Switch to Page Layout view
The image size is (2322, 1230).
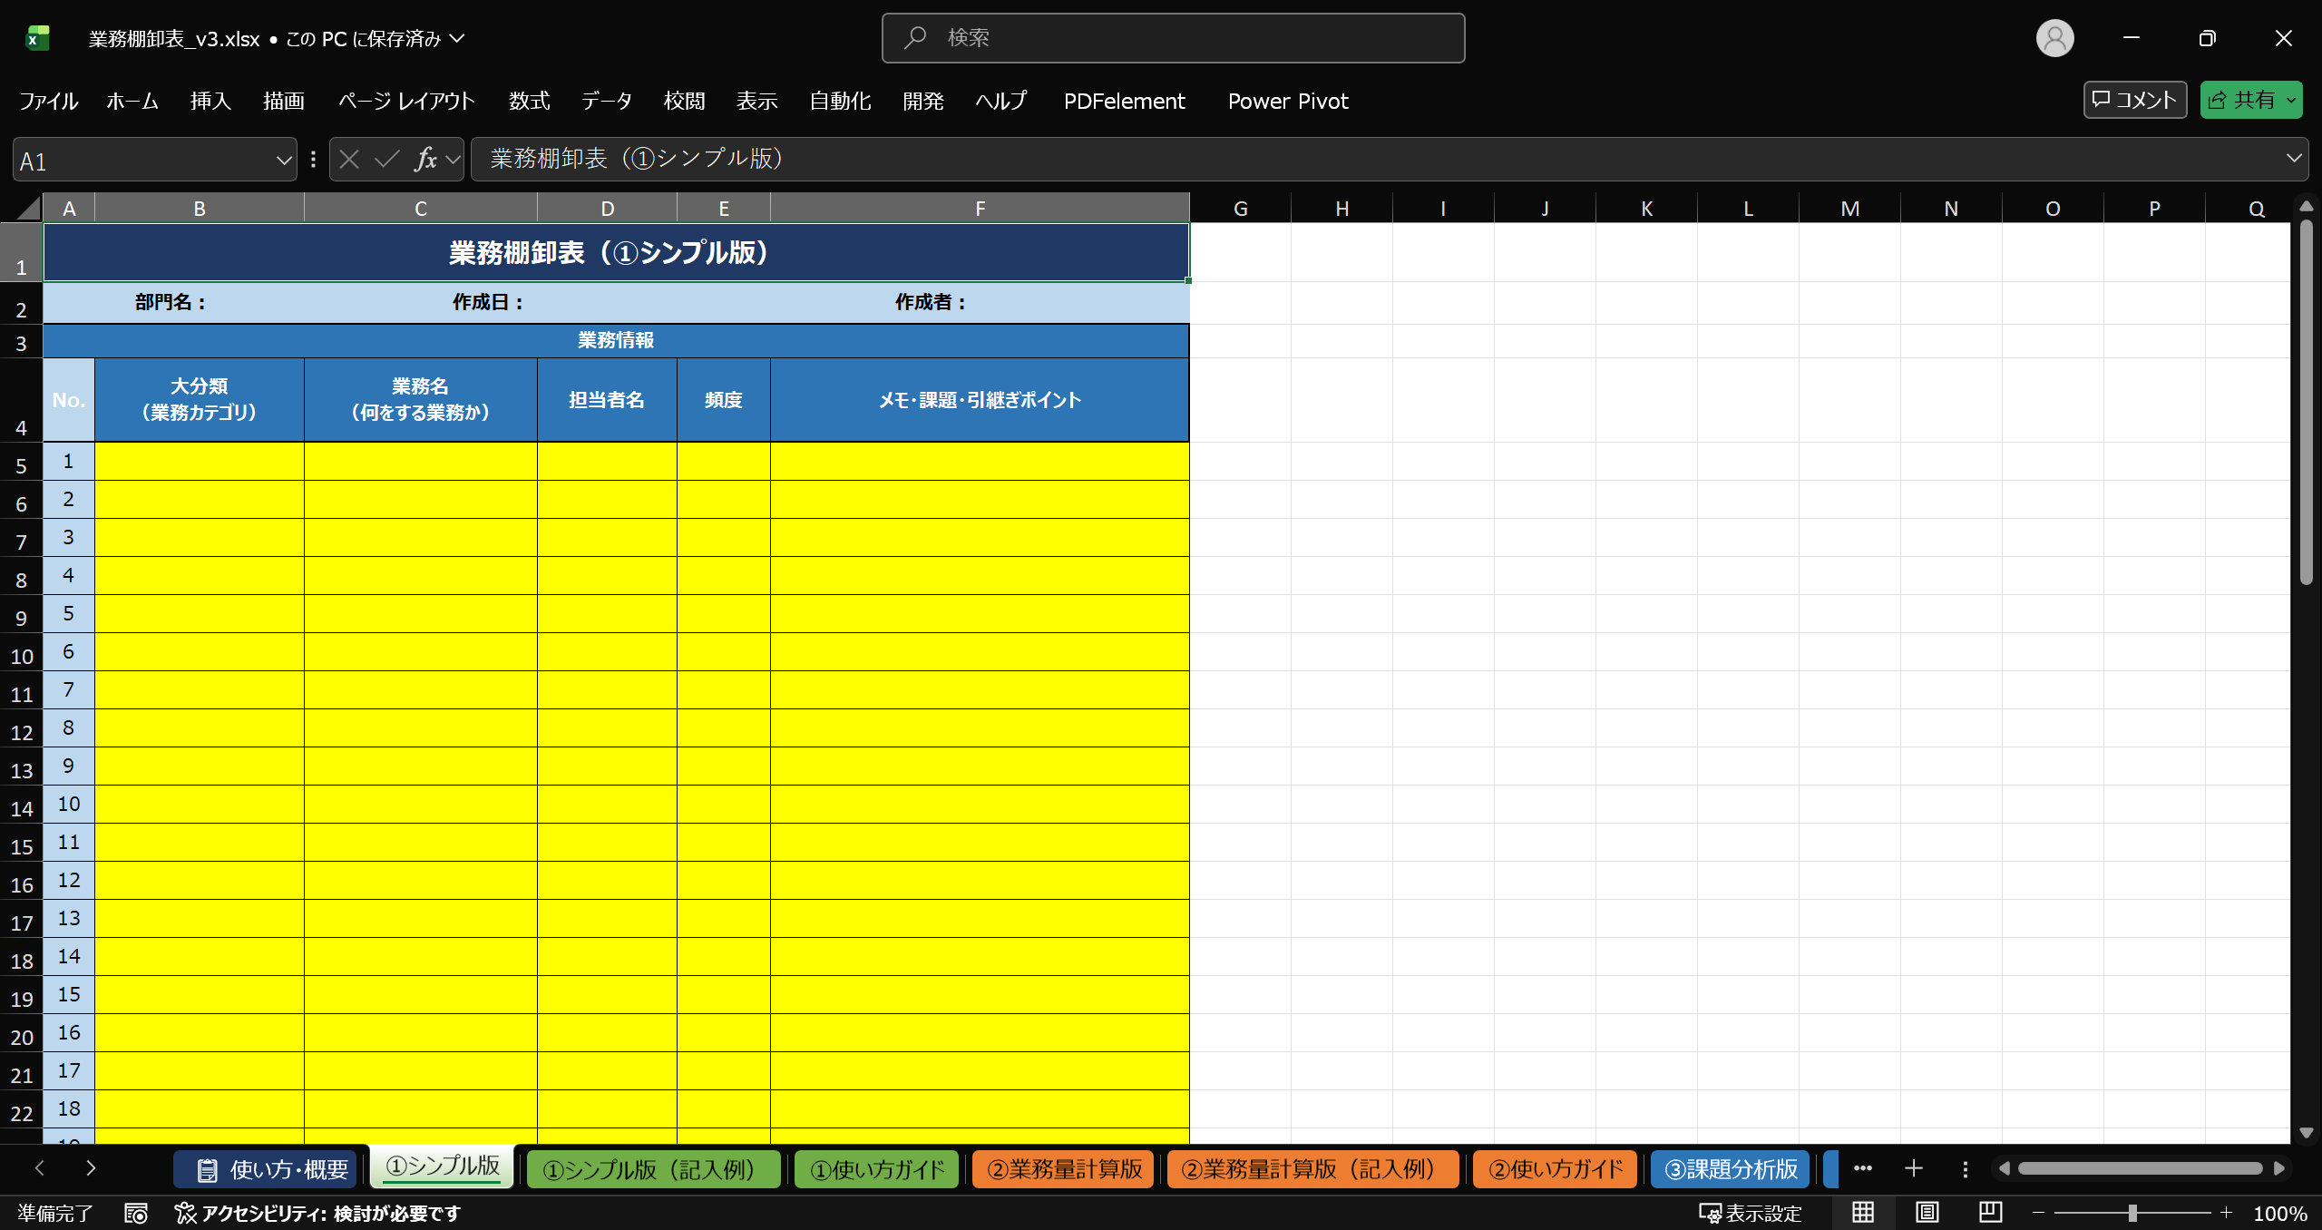pos(1927,1213)
